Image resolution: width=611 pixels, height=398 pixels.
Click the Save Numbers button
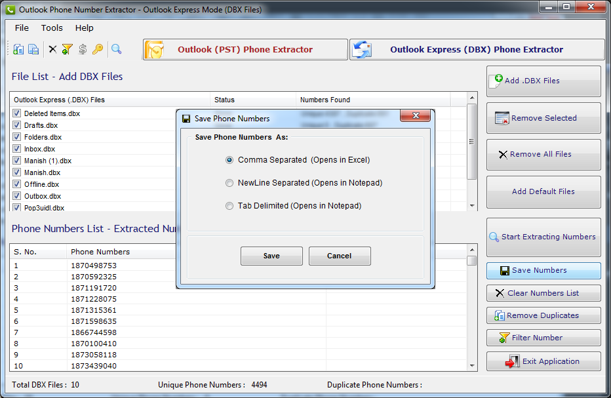click(x=543, y=271)
